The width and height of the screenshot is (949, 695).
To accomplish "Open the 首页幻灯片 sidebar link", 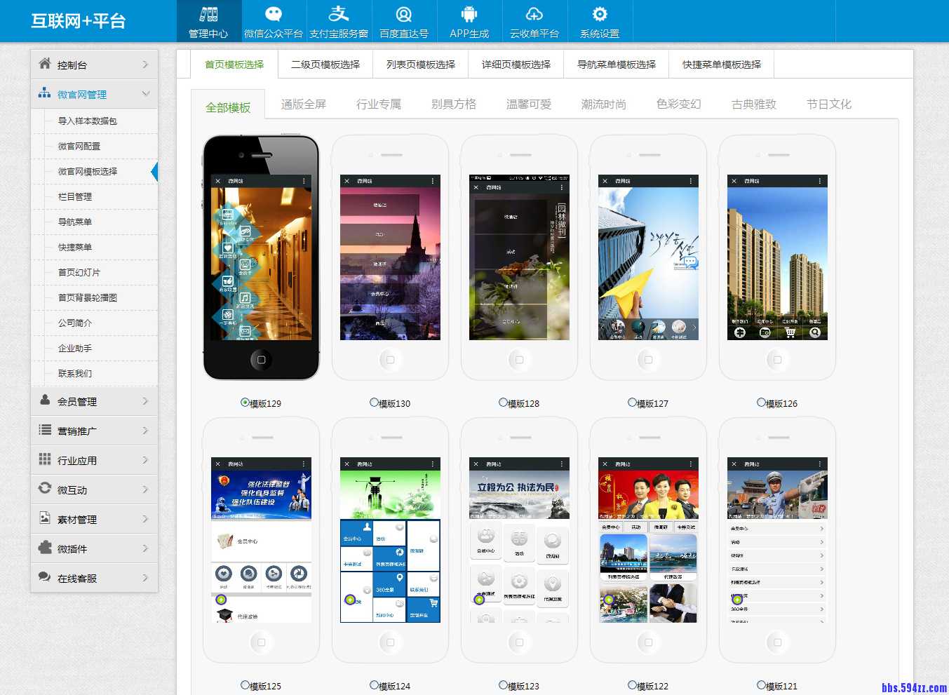I will tap(79, 273).
